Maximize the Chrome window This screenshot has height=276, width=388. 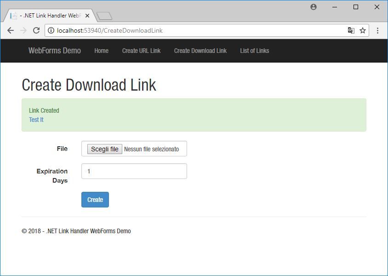pos(355,7)
